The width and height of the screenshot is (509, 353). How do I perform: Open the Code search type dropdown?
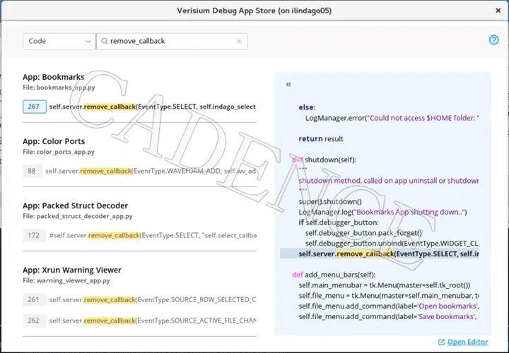[x=59, y=41]
